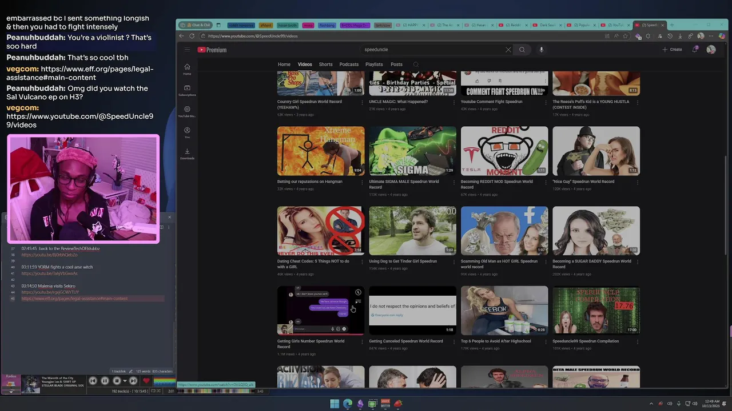Search within channel using magnifier icon
The width and height of the screenshot is (732, 411).
pos(416,65)
